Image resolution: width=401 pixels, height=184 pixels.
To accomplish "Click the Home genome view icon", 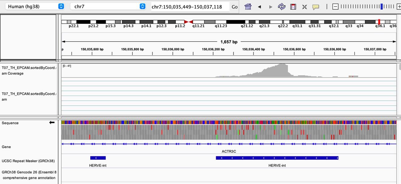I will pyautogui.click(x=248, y=7).
